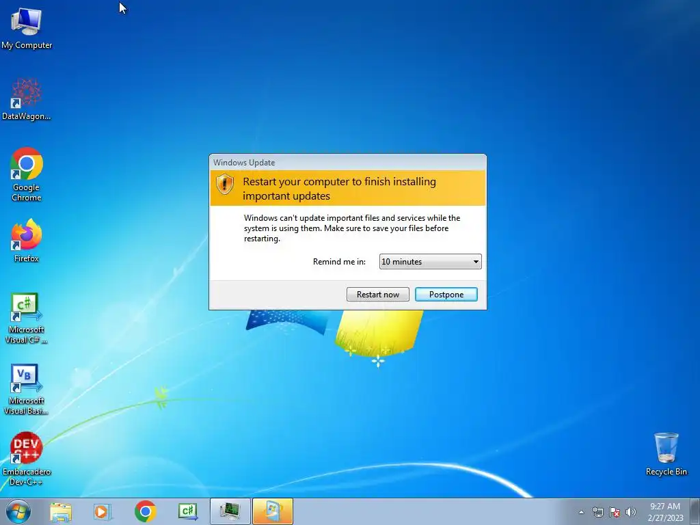Show hidden system tray icons
The width and height of the screenshot is (700, 525).
(x=581, y=512)
